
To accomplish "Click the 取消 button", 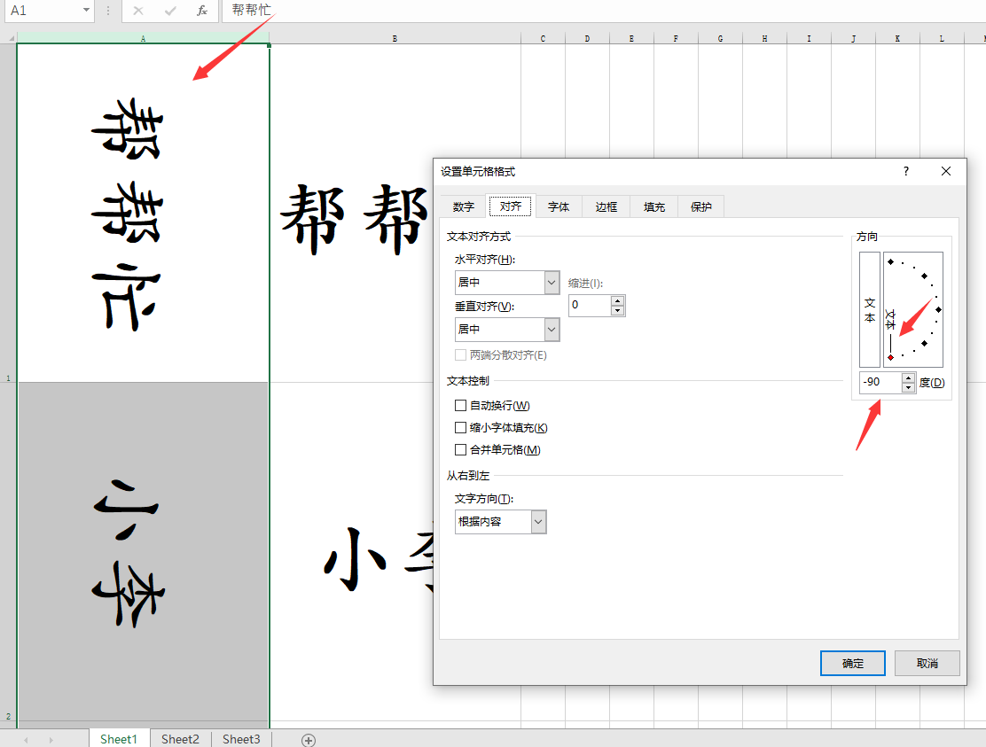I will tap(927, 664).
